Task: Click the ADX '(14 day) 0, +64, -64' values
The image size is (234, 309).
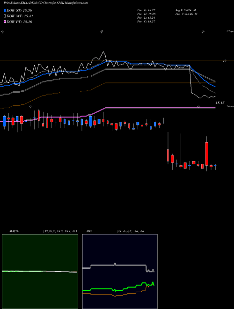Action: [x=131, y=231]
